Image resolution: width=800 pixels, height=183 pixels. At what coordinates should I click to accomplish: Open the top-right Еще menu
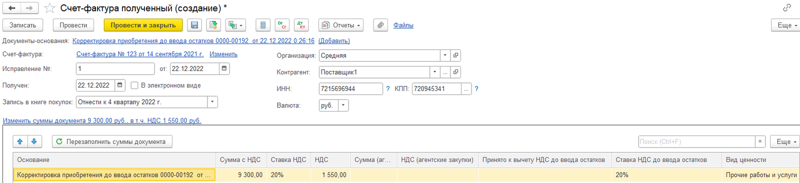coord(785,25)
